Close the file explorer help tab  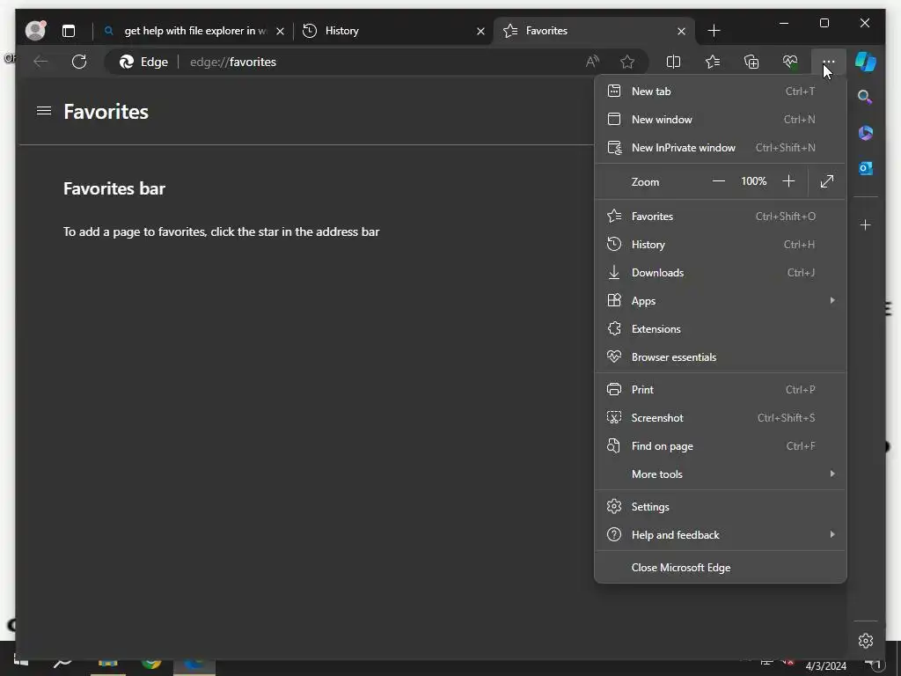coord(280,31)
